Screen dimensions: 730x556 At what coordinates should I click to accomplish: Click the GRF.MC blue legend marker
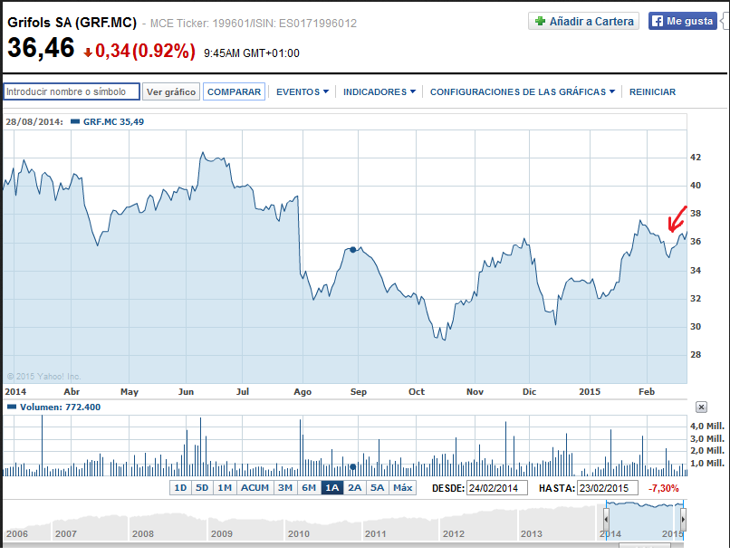point(75,121)
